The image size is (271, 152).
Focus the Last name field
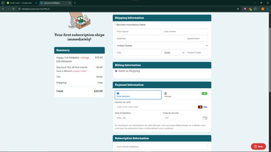click(x=185, y=32)
